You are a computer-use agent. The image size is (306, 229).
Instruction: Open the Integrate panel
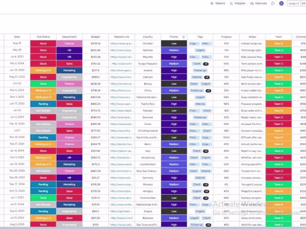[238, 3]
